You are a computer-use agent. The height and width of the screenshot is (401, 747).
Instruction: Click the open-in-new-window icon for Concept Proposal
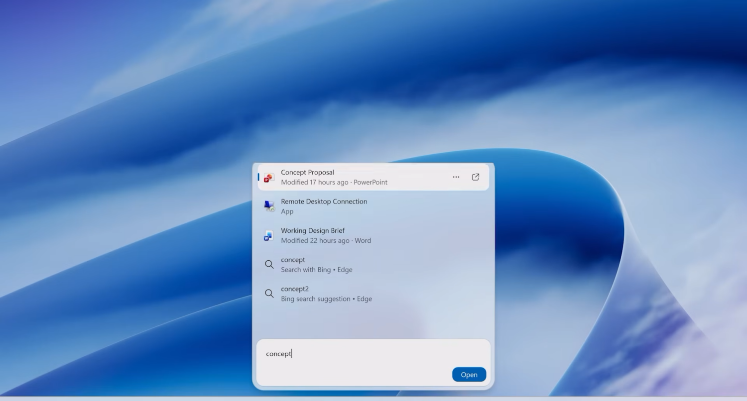click(x=476, y=177)
